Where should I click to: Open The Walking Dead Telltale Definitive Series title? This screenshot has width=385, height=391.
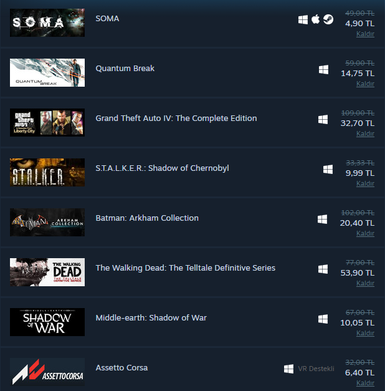coord(186,268)
